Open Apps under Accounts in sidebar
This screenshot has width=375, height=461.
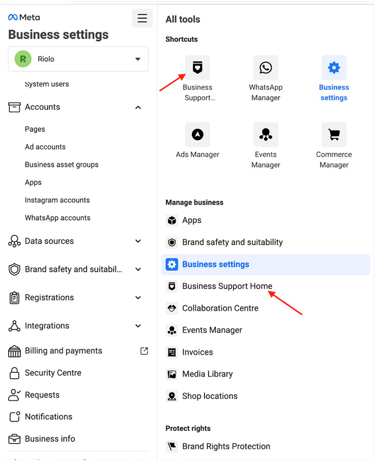tap(33, 182)
